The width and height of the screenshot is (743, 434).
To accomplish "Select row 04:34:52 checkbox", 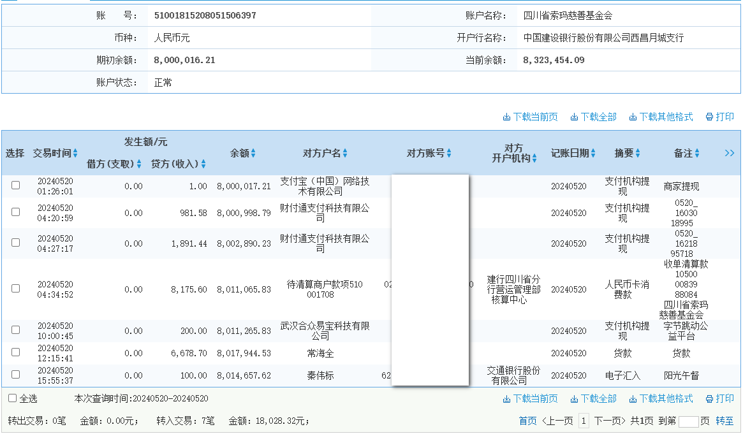I will tap(16, 289).
